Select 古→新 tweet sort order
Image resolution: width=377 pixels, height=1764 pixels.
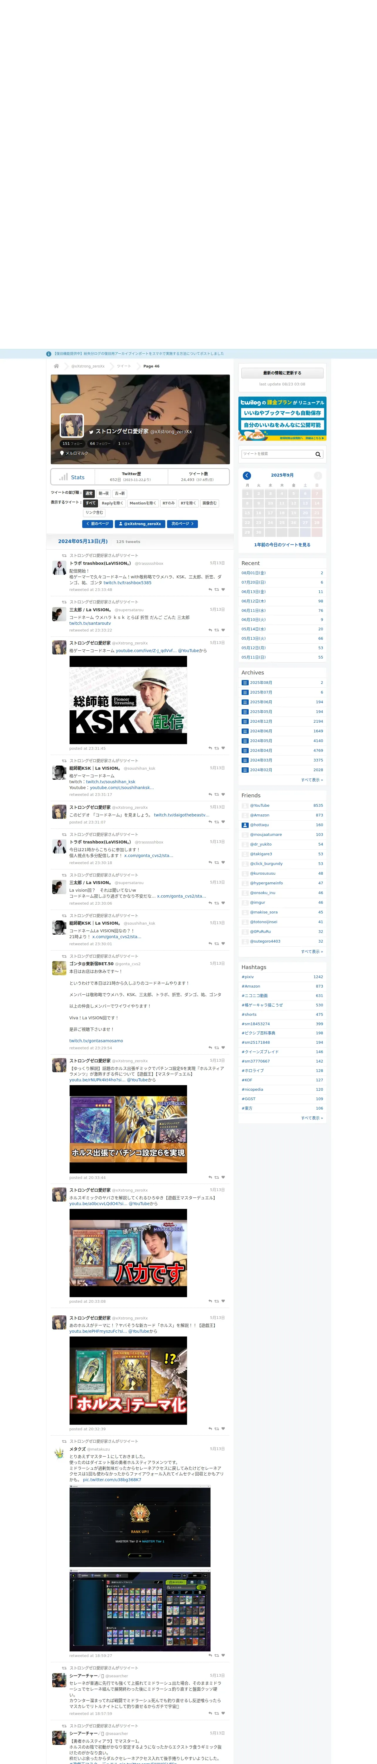120,494
